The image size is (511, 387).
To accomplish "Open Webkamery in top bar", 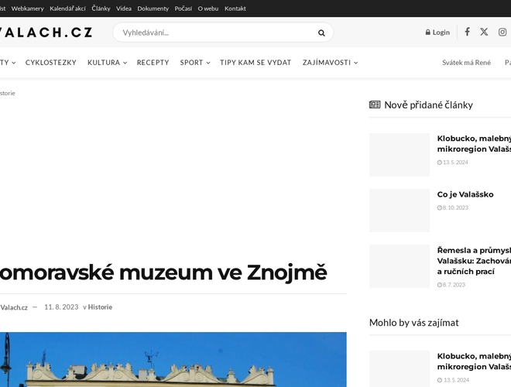I will pyautogui.click(x=28, y=9).
